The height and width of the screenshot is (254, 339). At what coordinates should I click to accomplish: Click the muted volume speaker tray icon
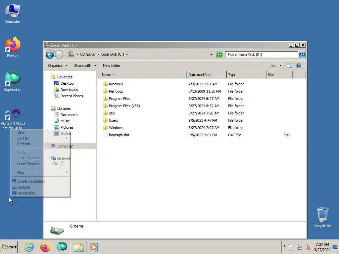pos(307,247)
